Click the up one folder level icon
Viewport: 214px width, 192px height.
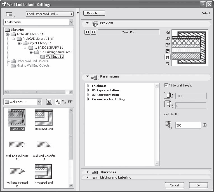pos(49,102)
